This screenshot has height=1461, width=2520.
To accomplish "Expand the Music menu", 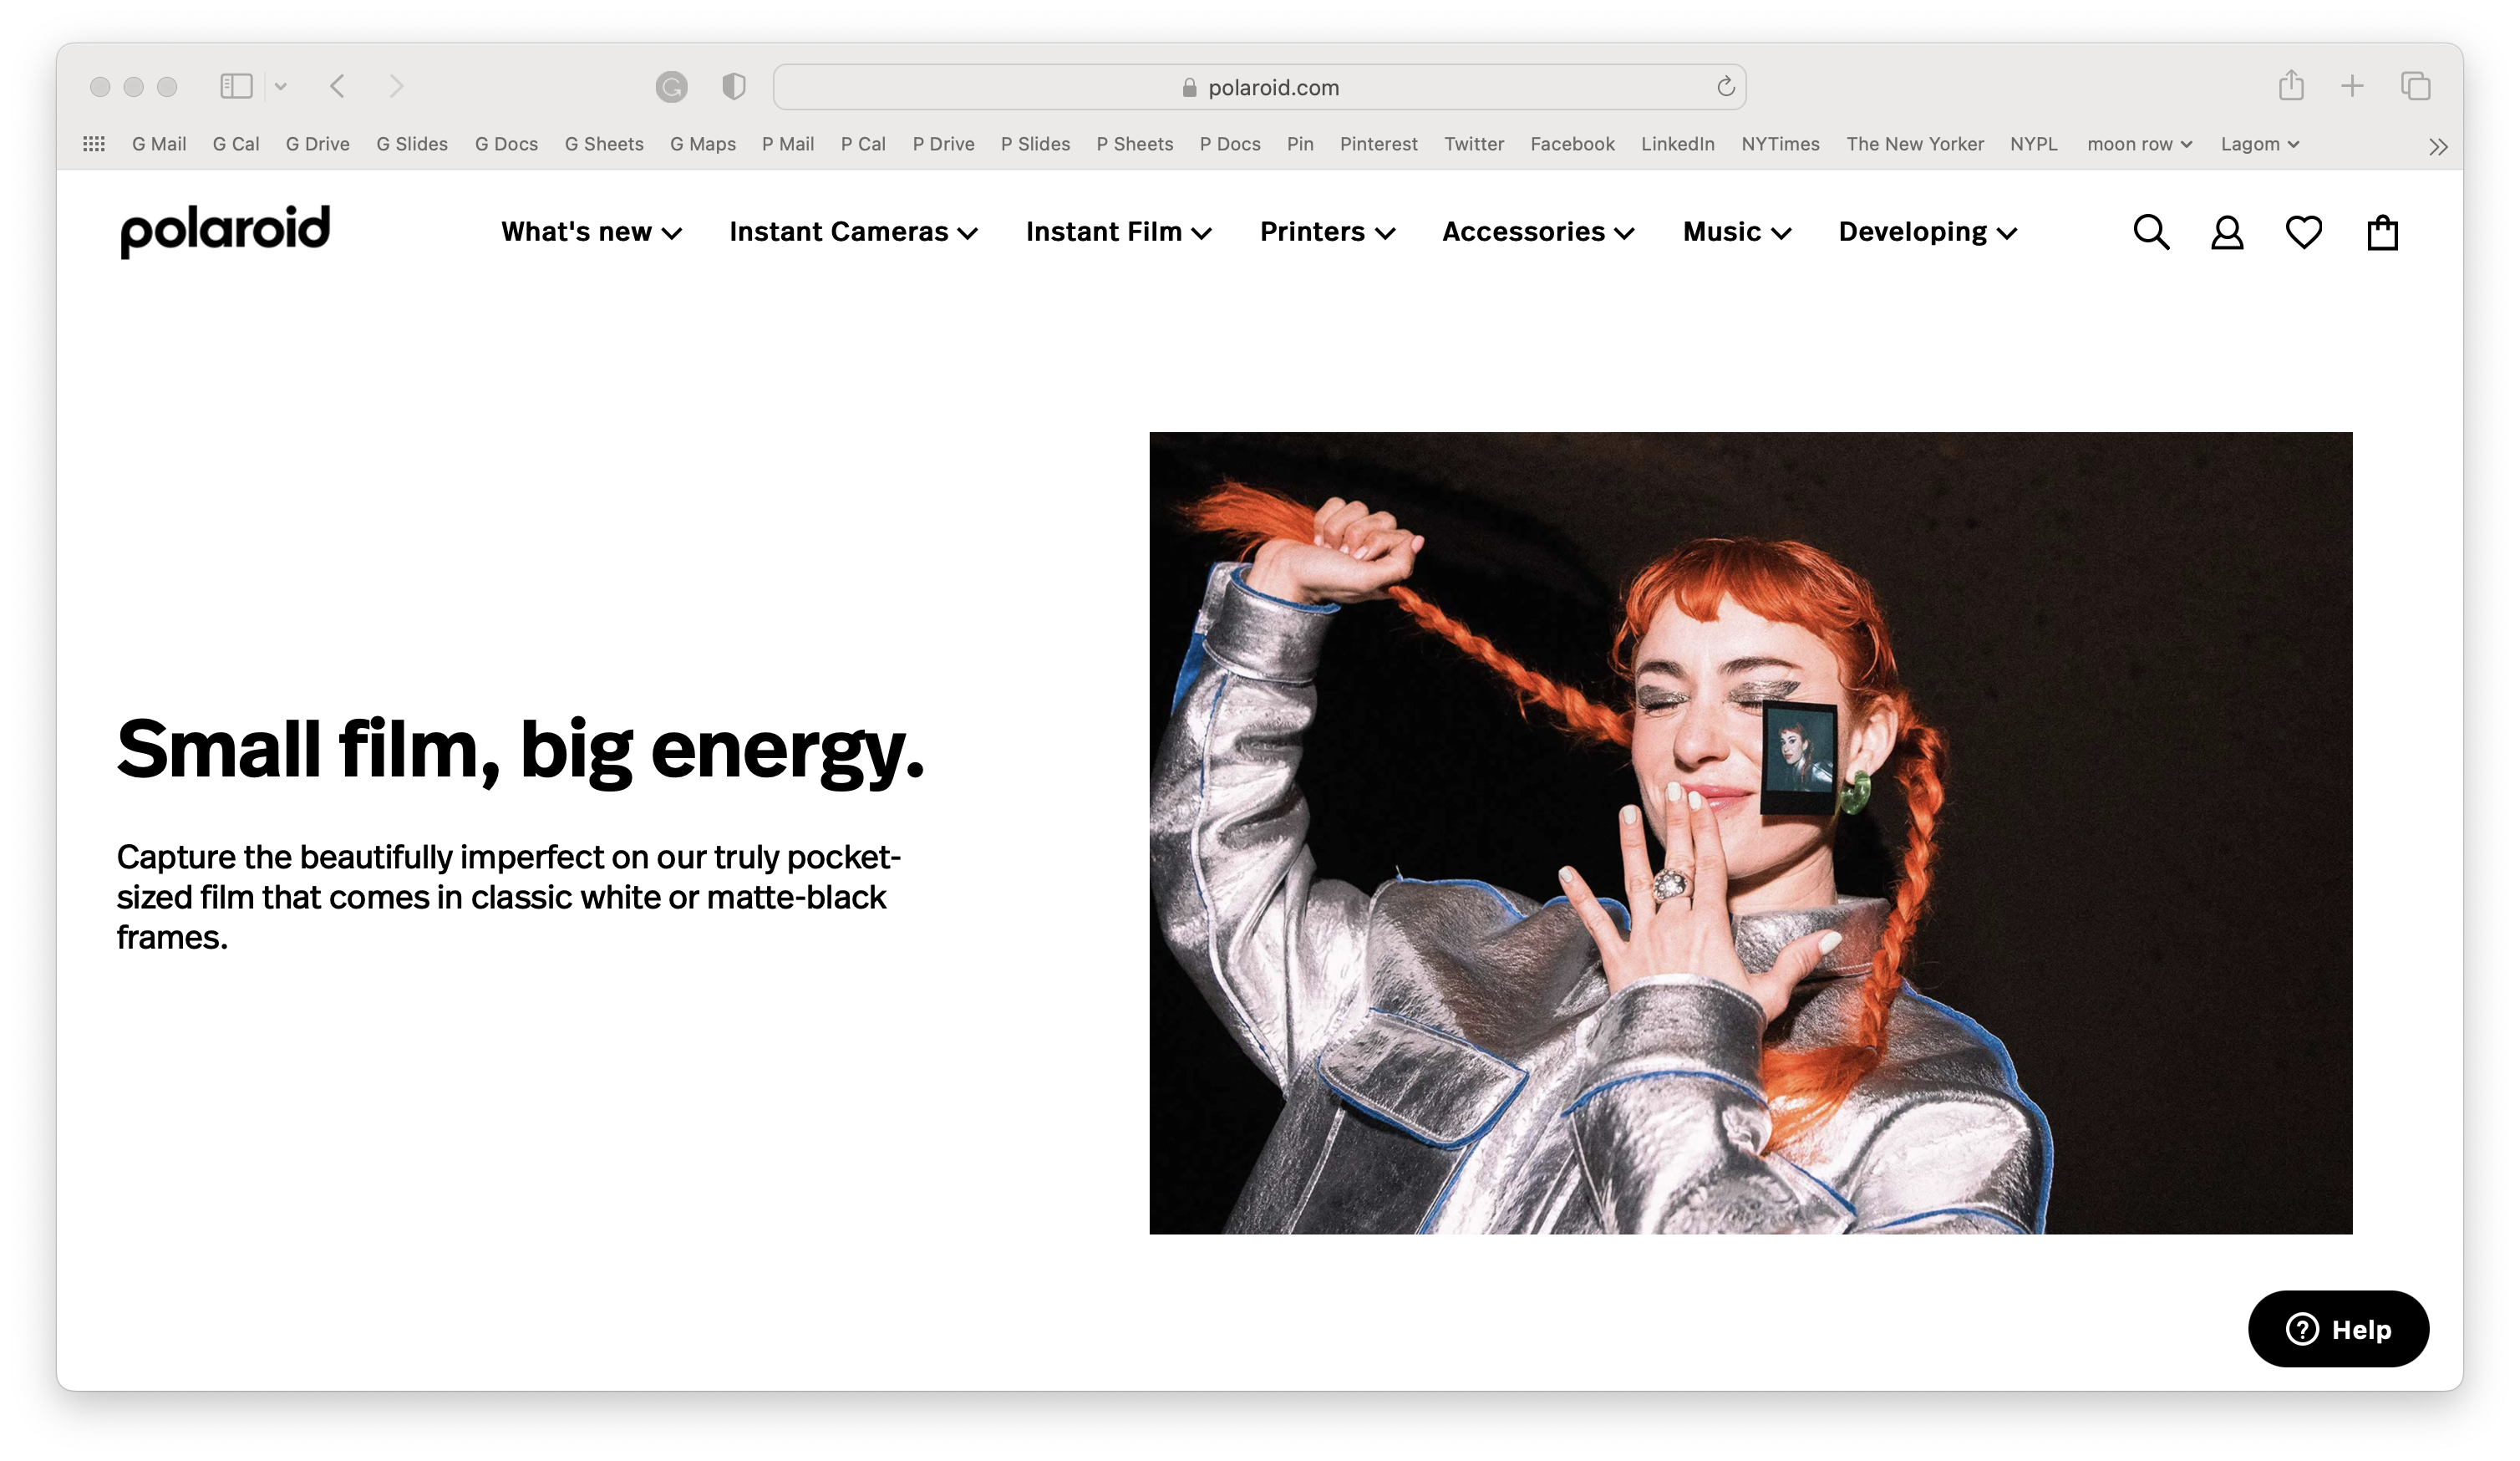I will 1736,232.
